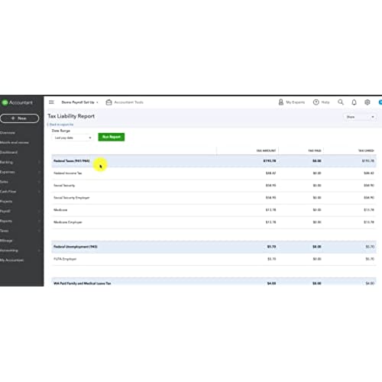Open Reports in the sidebar
The width and height of the screenshot is (382, 382).
6,221
